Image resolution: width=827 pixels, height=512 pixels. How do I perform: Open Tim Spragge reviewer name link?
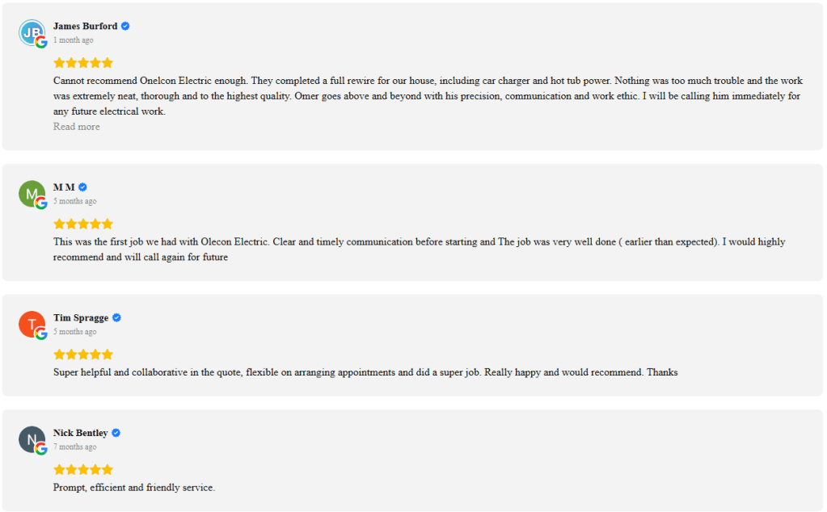pos(81,318)
